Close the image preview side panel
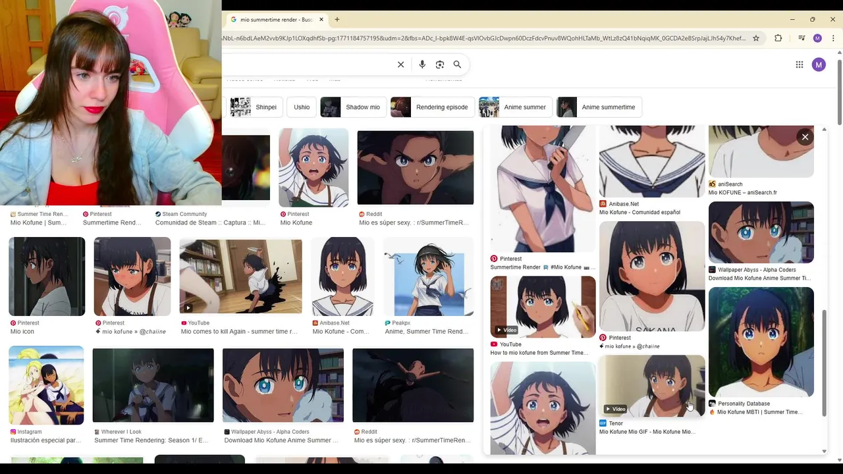The image size is (843, 474). pos(805,137)
